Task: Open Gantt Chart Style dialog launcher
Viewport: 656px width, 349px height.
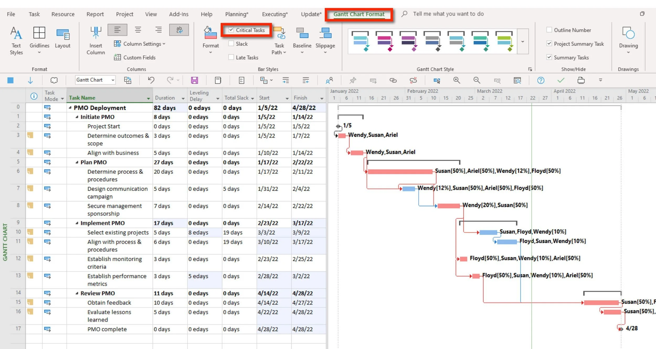Action: 530,69
